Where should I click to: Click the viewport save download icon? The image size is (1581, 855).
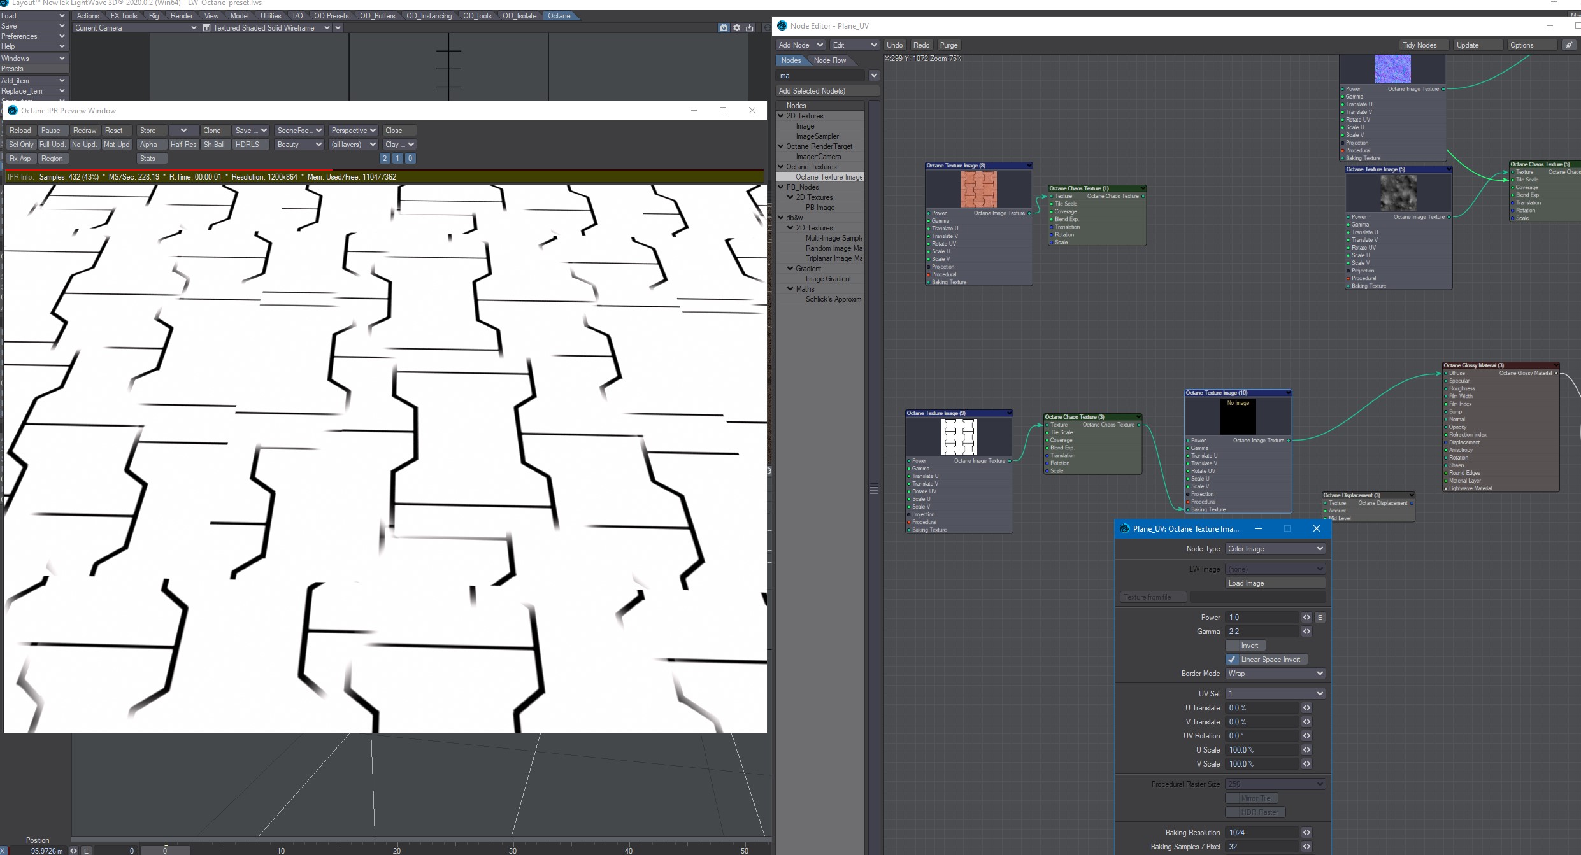[750, 28]
